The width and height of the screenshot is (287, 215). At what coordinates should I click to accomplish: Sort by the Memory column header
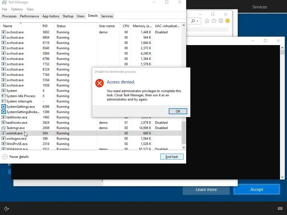coord(142,26)
